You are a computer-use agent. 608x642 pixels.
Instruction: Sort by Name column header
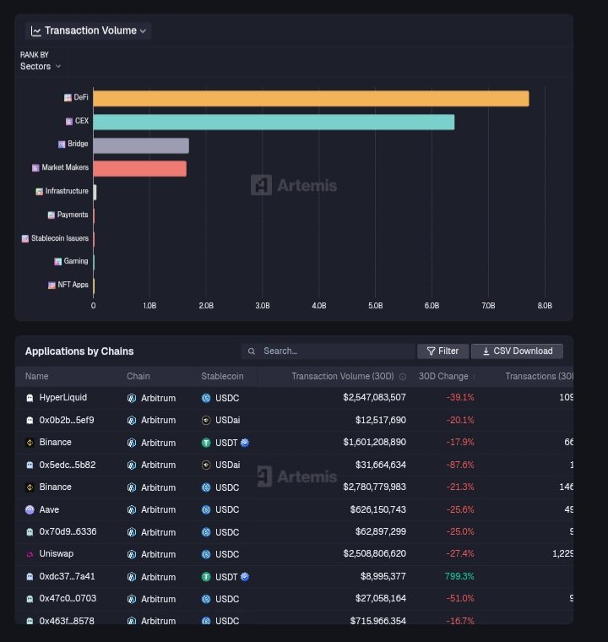click(x=36, y=376)
